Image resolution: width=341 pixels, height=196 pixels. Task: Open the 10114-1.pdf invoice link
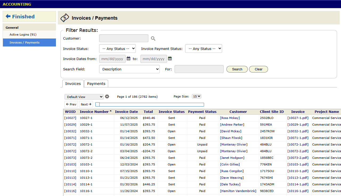coord(298,184)
